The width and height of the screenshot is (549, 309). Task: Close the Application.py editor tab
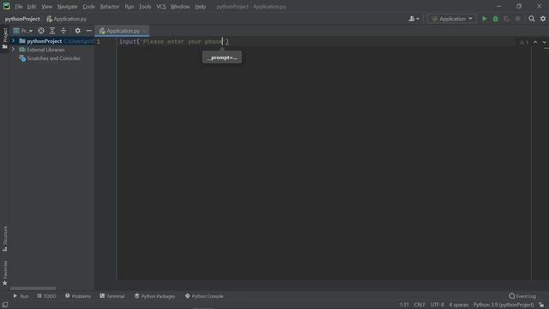[x=144, y=31]
